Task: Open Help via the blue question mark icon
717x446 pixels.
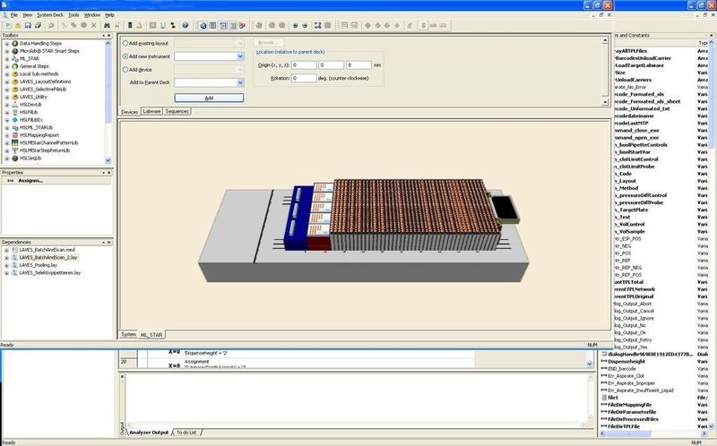Action: click(x=185, y=26)
